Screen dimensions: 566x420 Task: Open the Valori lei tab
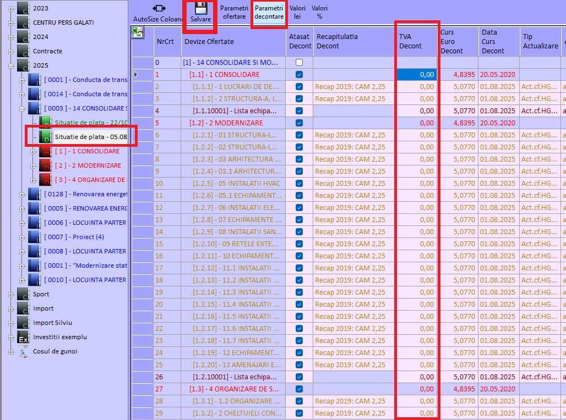point(297,12)
